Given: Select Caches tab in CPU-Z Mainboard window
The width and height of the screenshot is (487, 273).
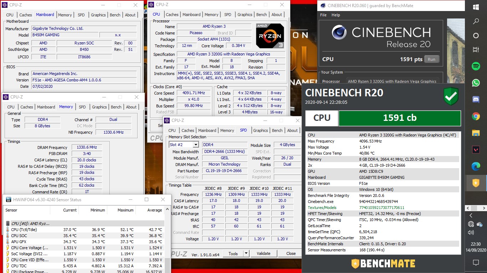Looking at the screenshot, I should pos(26,15).
